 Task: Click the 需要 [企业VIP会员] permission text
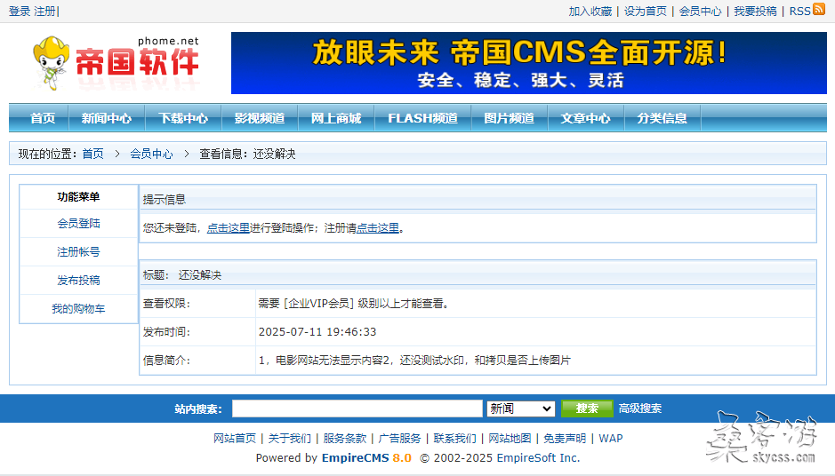pos(355,304)
